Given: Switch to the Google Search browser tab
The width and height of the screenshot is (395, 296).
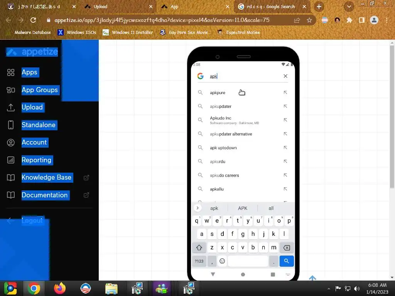Looking at the screenshot, I should [272, 7].
